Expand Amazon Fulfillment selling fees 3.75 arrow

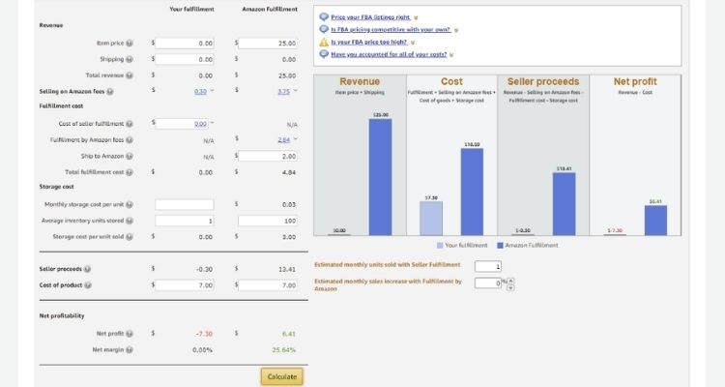(x=296, y=91)
